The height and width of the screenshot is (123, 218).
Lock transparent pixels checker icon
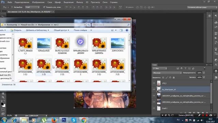coord(163,78)
